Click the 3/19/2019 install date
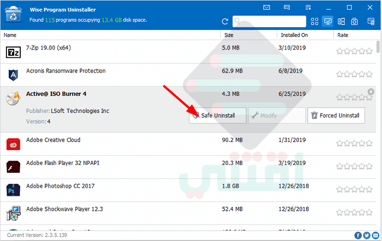 [x=292, y=163]
